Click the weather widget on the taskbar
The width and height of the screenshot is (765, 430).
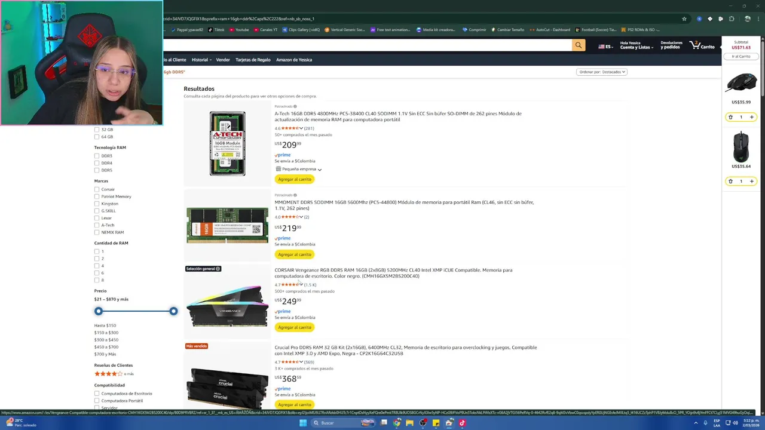point(22,423)
